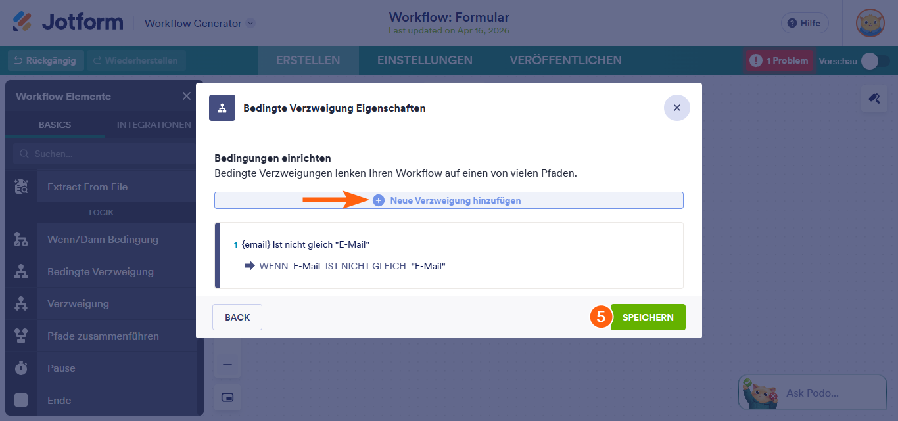Click the Bedingte Verzweigung branch icon
The height and width of the screenshot is (421, 898).
click(x=22, y=271)
